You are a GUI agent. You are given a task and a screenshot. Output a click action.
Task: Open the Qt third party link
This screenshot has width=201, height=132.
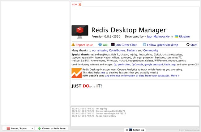pos(115,64)
